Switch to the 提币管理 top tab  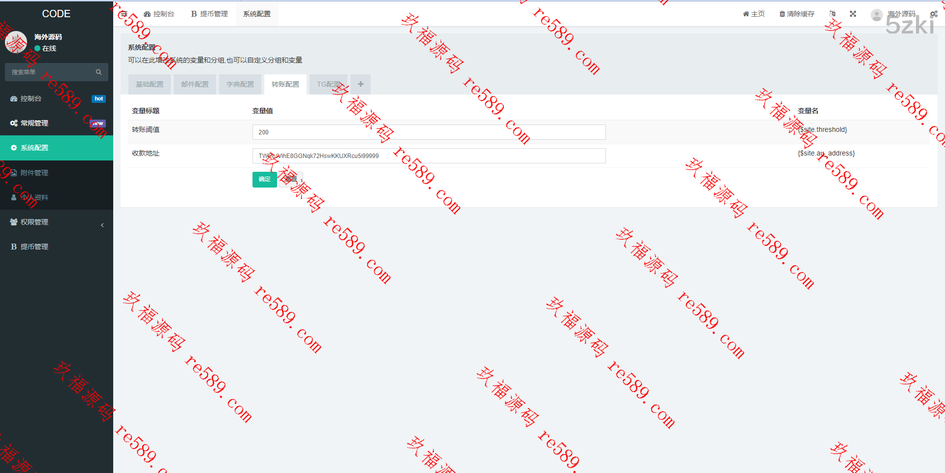point(209,14)
